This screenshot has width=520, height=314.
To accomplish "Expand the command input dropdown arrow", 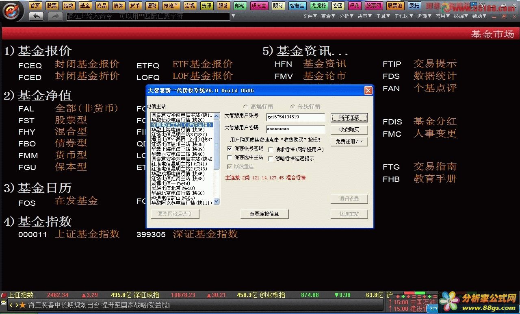I will (x=233, y=16).
